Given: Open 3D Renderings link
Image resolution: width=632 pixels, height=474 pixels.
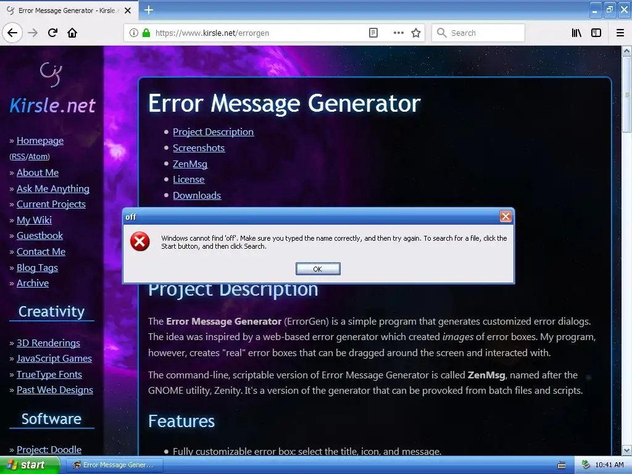Looking at the screenshot, I should click(48, 343).
